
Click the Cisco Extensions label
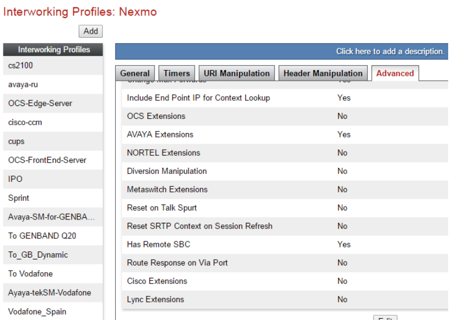[157, 281]
